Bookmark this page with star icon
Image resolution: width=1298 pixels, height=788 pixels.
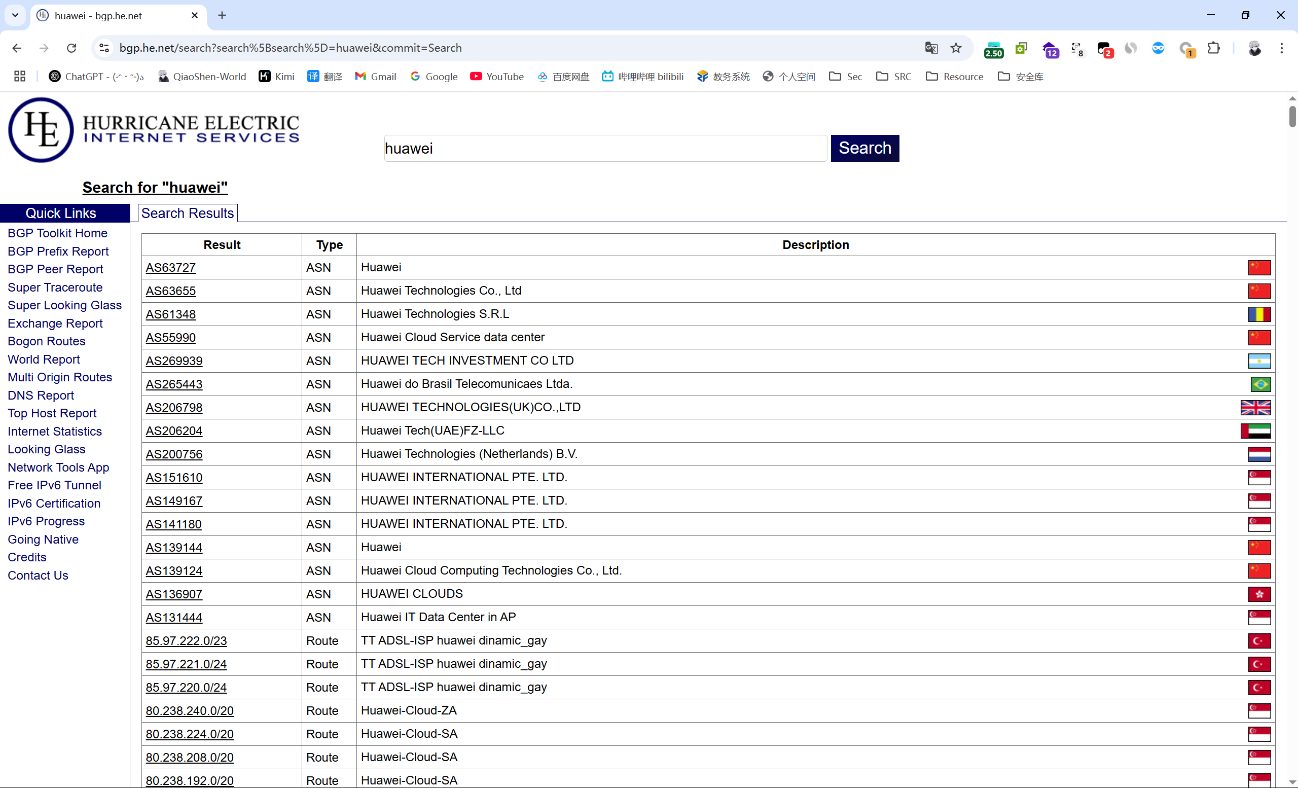tap(956, 48)
